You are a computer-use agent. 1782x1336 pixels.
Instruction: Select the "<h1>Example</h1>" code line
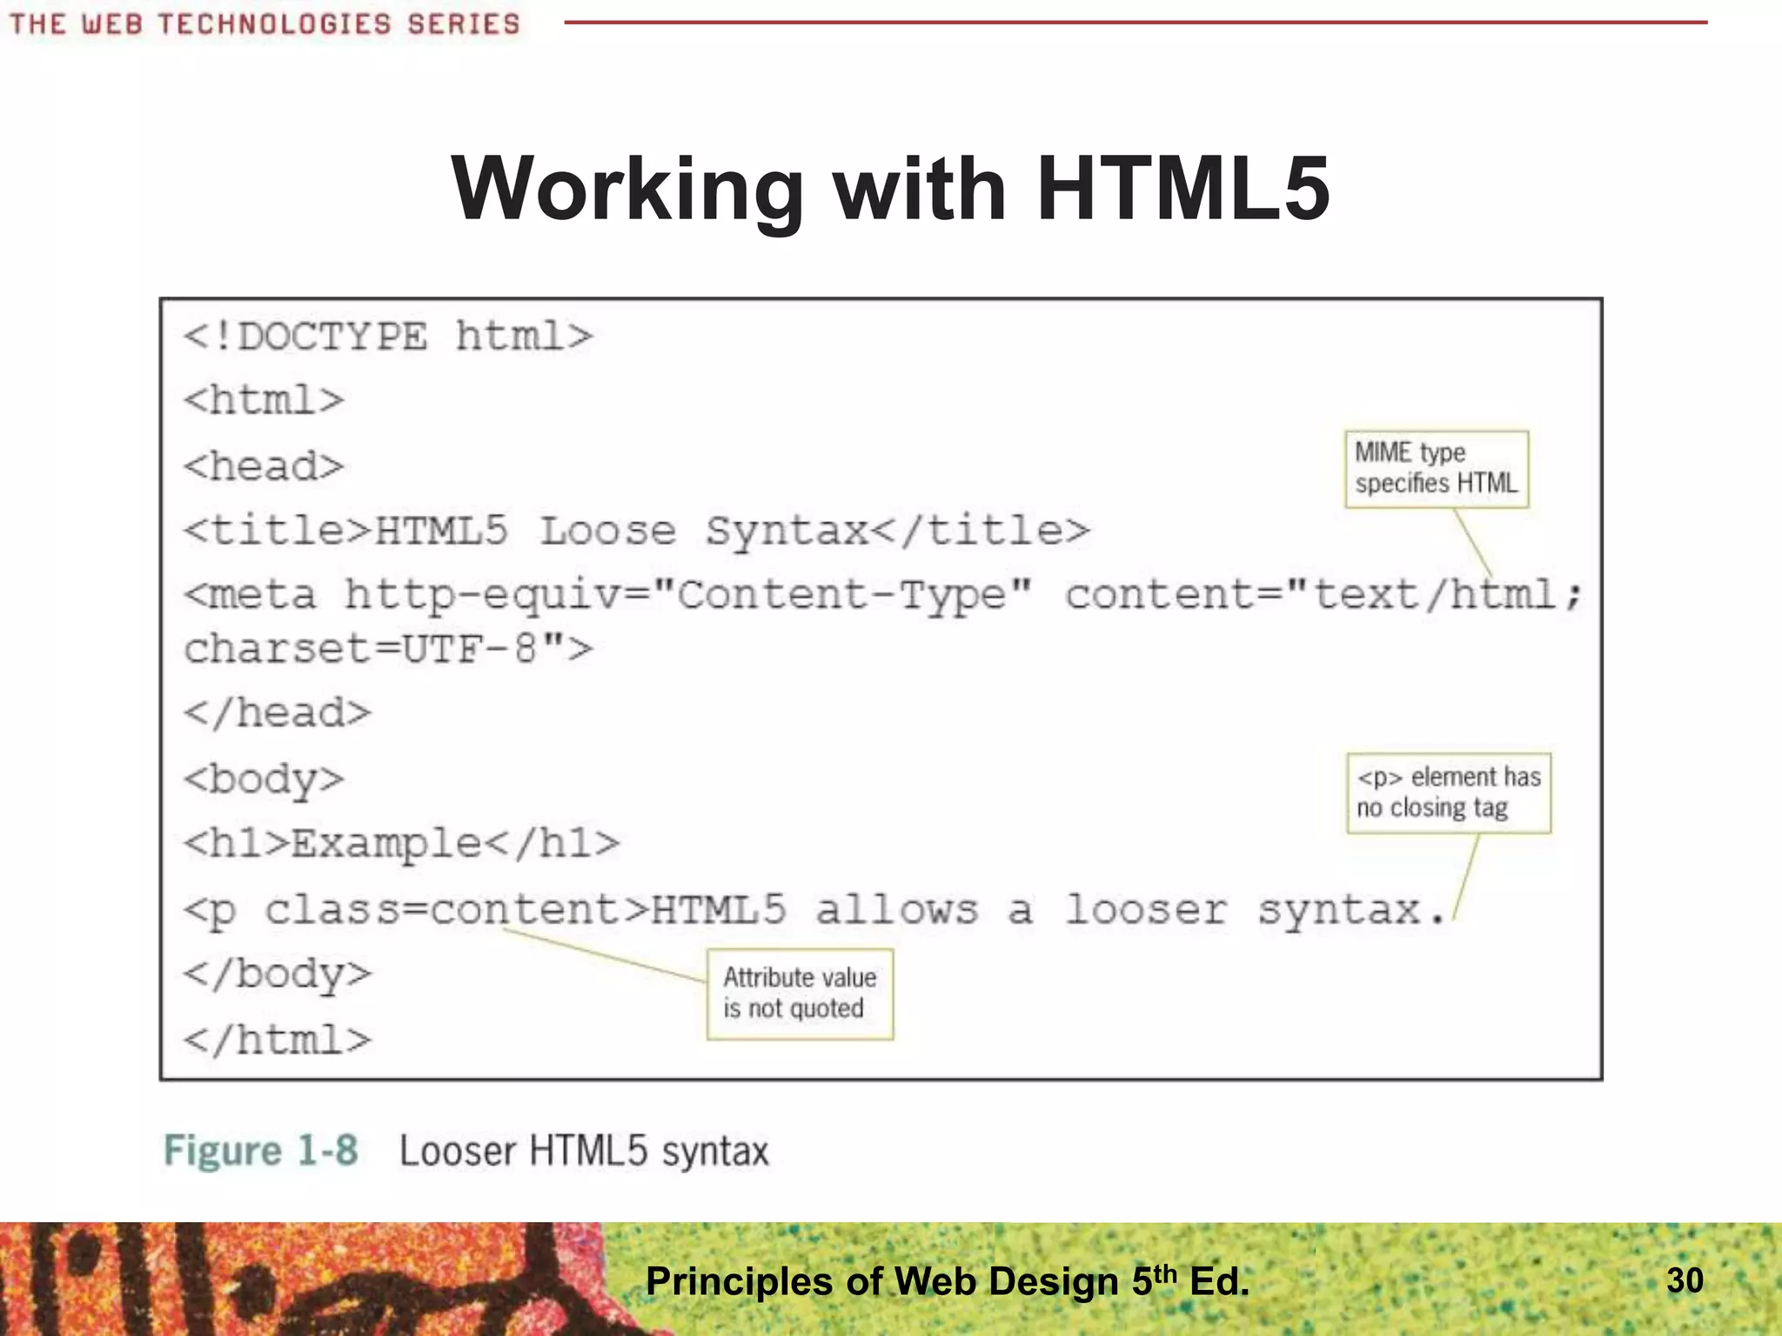pos(402,844)
